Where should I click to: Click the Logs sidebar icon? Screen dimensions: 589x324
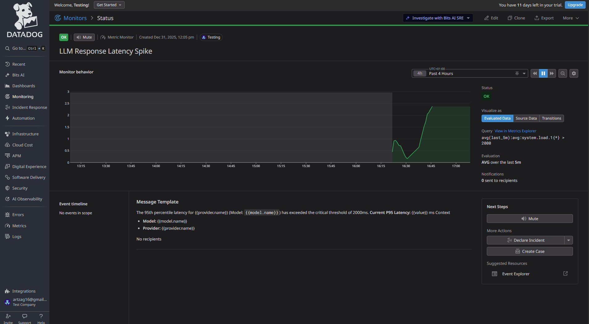[x=7, y=236]
